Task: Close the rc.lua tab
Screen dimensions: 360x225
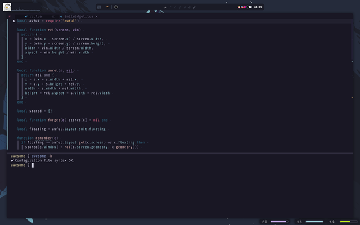Action: (x=53, y=16)
